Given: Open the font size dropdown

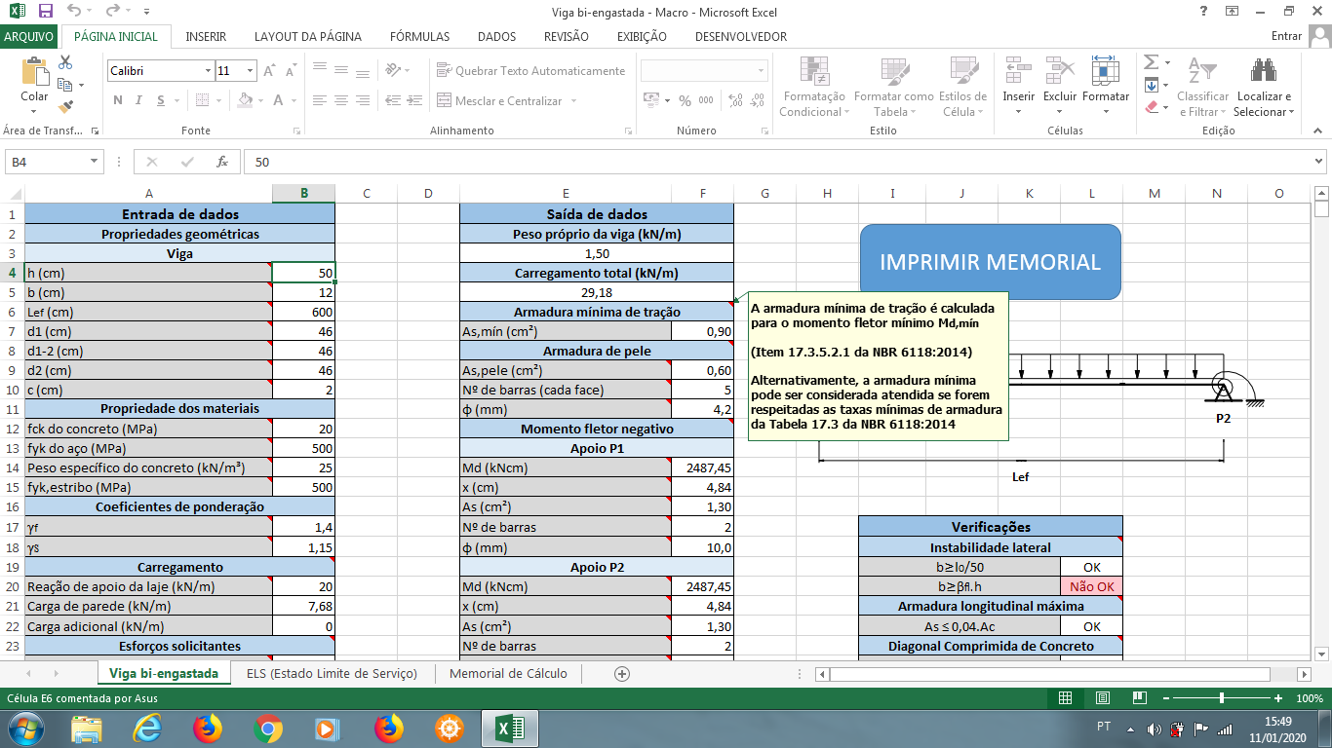Looking at the screenshot, I should (251, 71).
